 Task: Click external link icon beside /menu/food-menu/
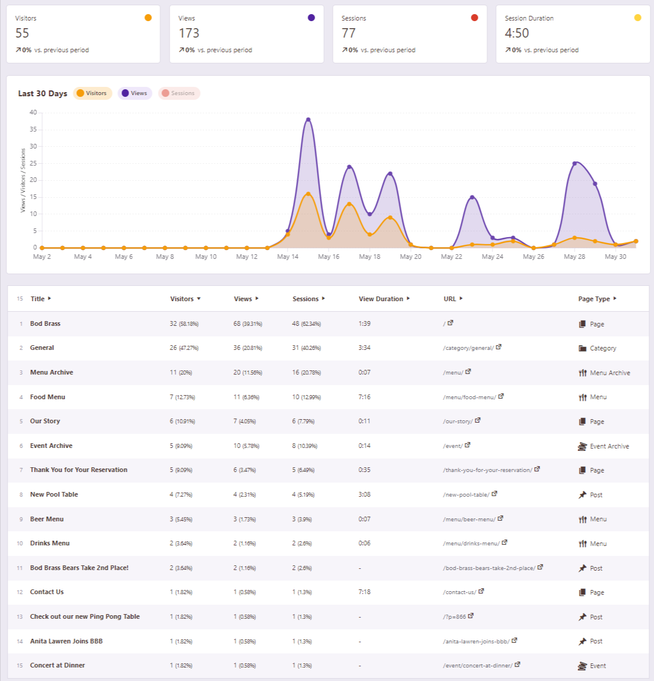click(501, 396)
